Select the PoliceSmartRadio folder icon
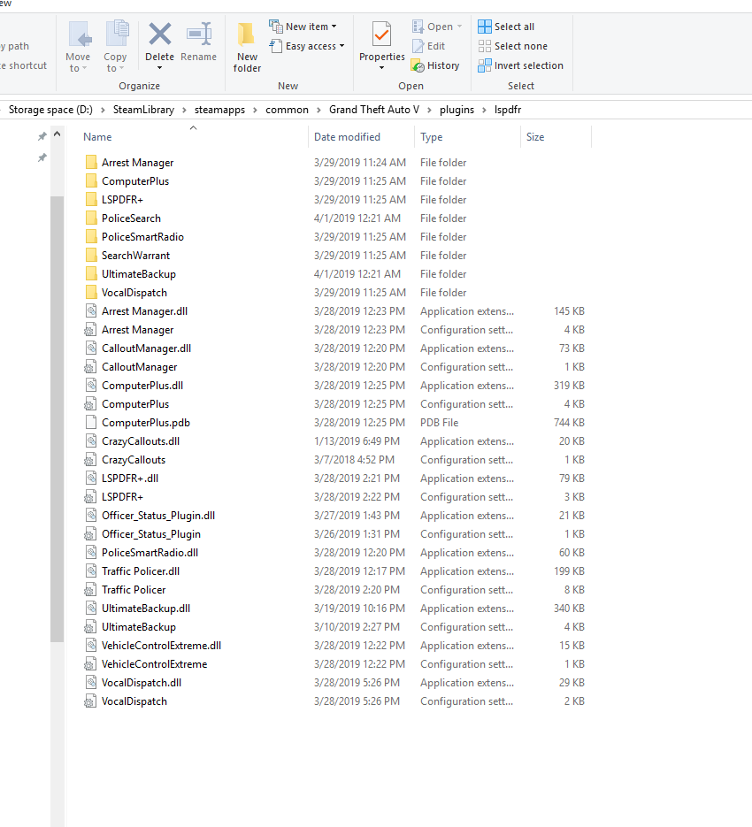This screenshot has width=752, height=827. point(91,237)
